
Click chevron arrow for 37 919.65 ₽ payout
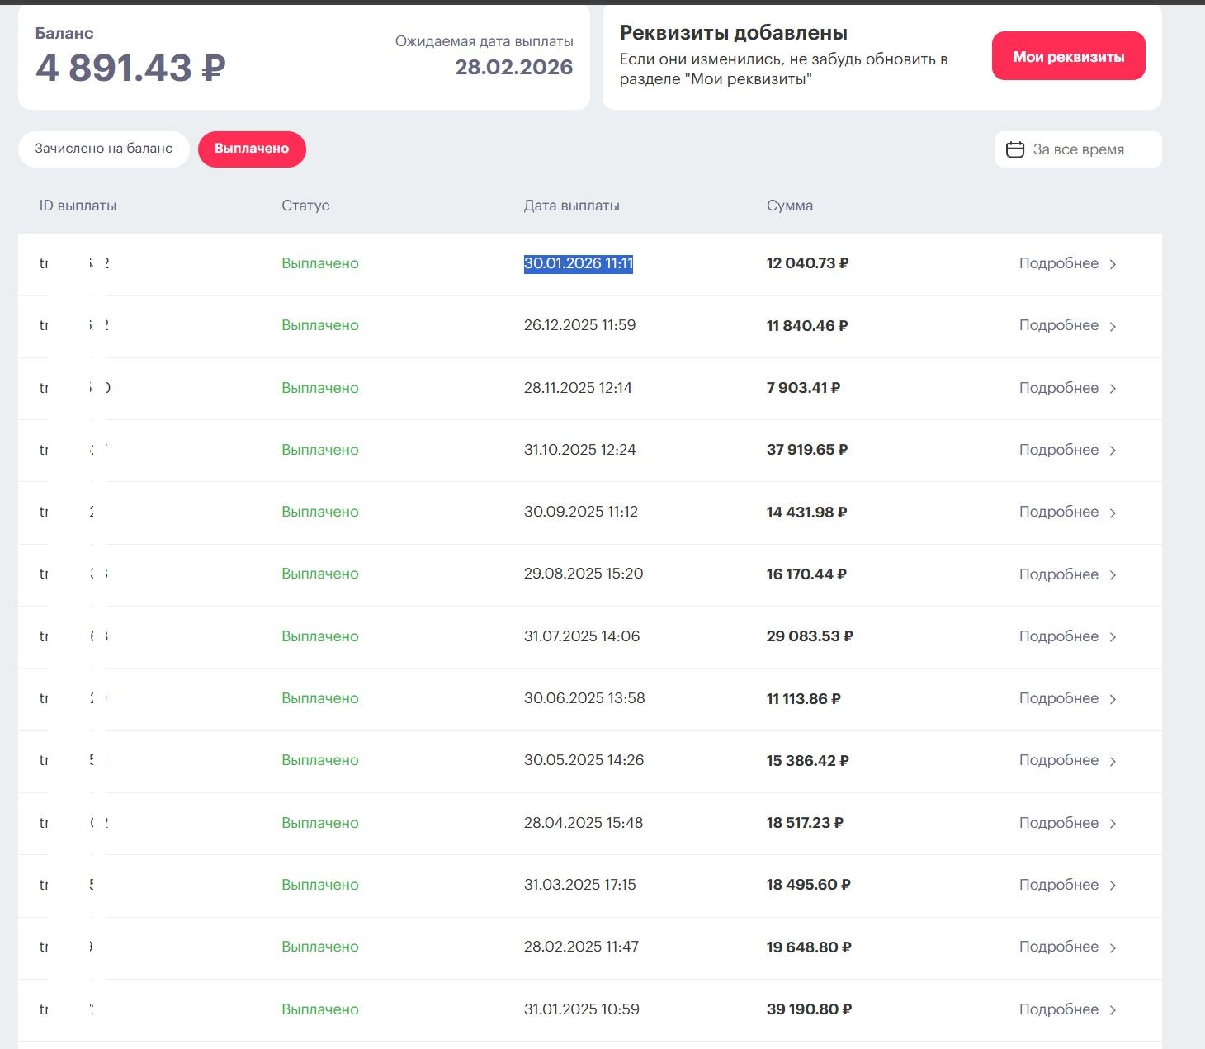tap(1113, 451)
